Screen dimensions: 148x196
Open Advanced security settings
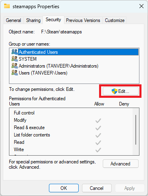coord(121,164)
